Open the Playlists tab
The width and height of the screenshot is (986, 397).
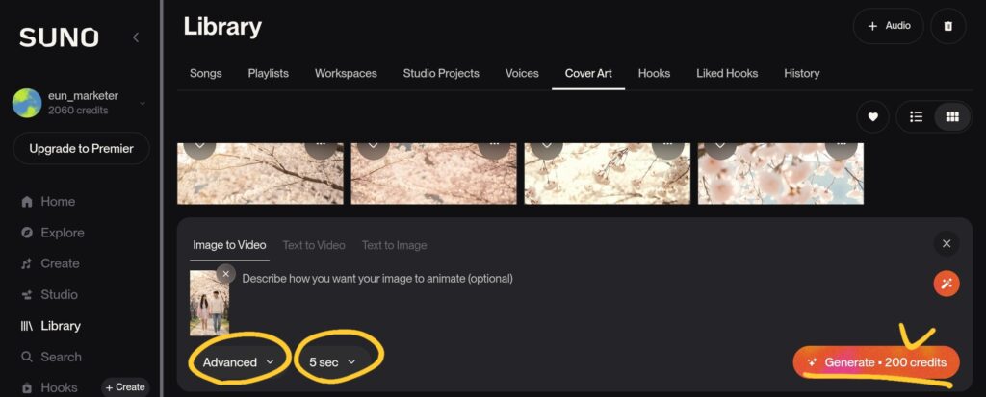tap(268, 73)
